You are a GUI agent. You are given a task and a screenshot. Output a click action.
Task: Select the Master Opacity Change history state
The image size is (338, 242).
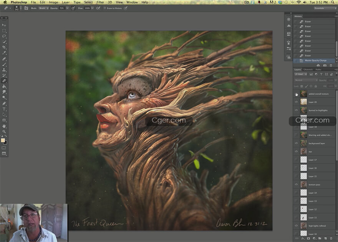click(x=314, y=60)
